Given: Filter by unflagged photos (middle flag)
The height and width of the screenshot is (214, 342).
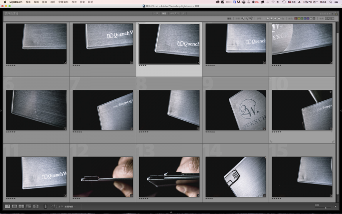Looking at the screenshot, I should click(x=247, y=19).
